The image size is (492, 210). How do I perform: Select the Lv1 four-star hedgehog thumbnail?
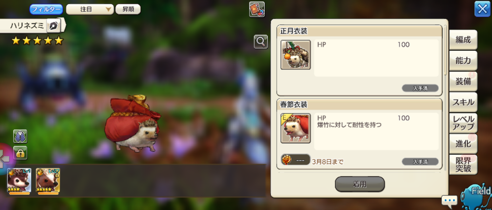pyautogui.click(x=19, y=181)
